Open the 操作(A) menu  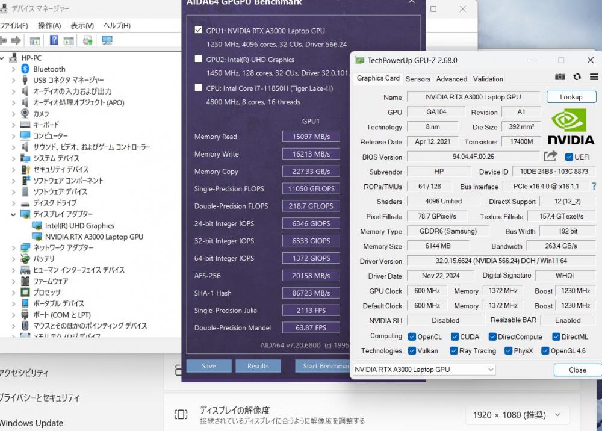point(49,26)
